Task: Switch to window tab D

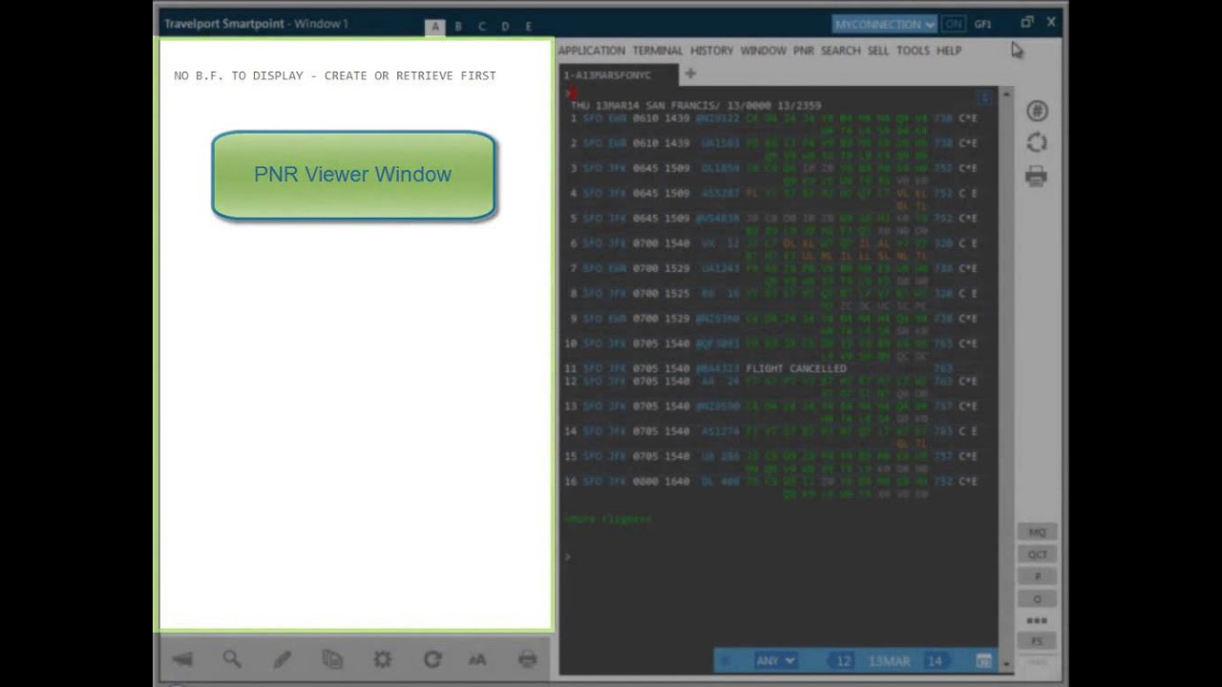Action: click(x=505, y=27)
